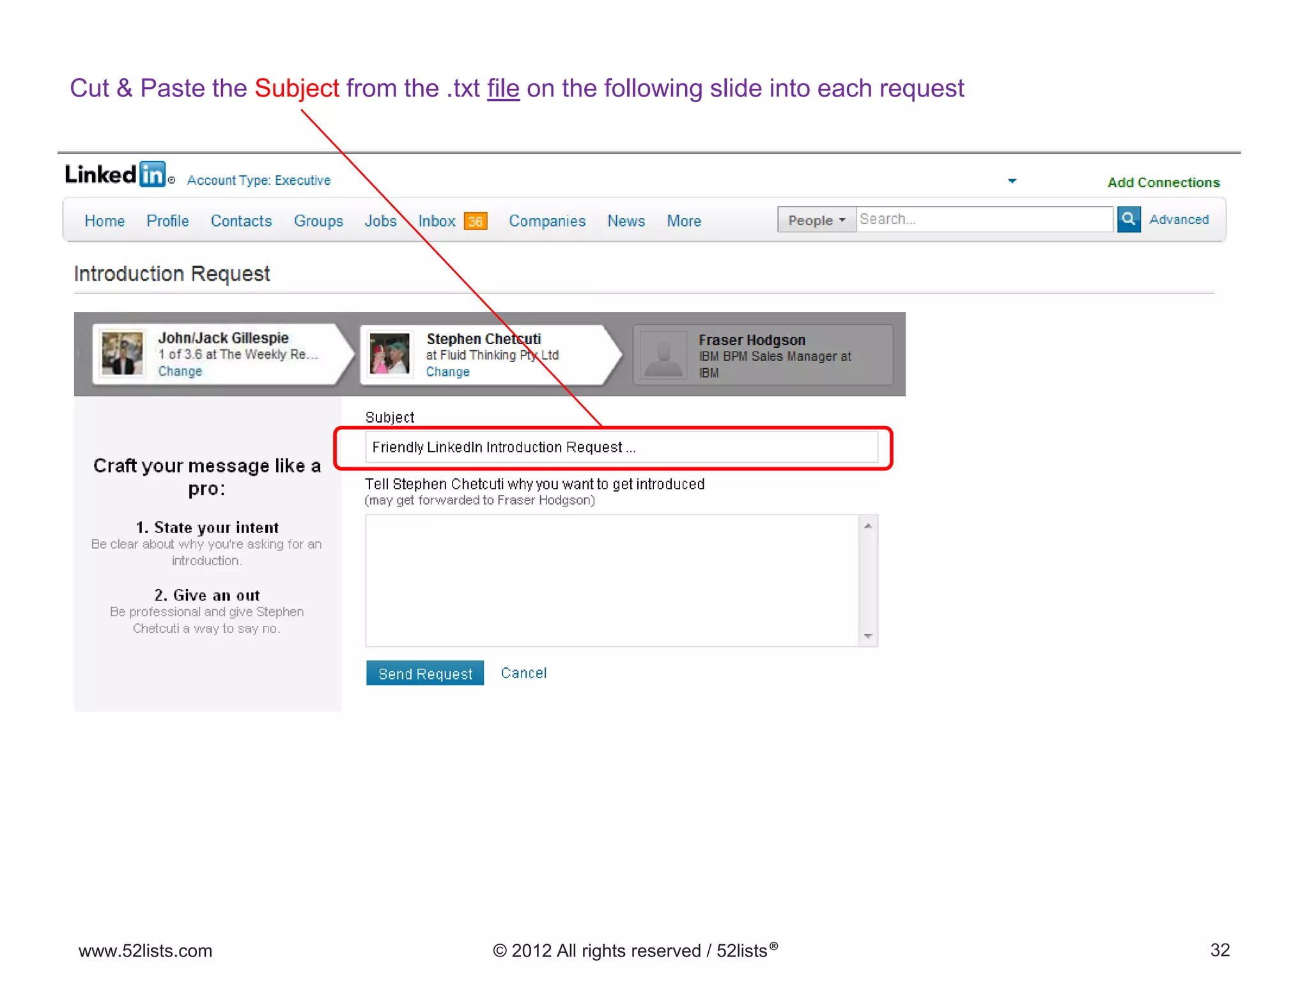1309x982 pixels.
Task: Click Change under John/Jack Gillespie
Action: (180, 371)
